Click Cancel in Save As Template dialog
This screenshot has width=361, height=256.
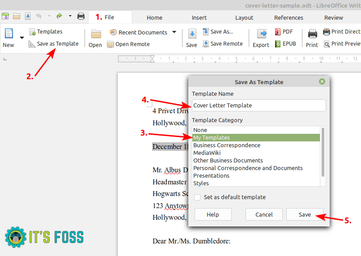pyautogui.click(x=264, y=214)
